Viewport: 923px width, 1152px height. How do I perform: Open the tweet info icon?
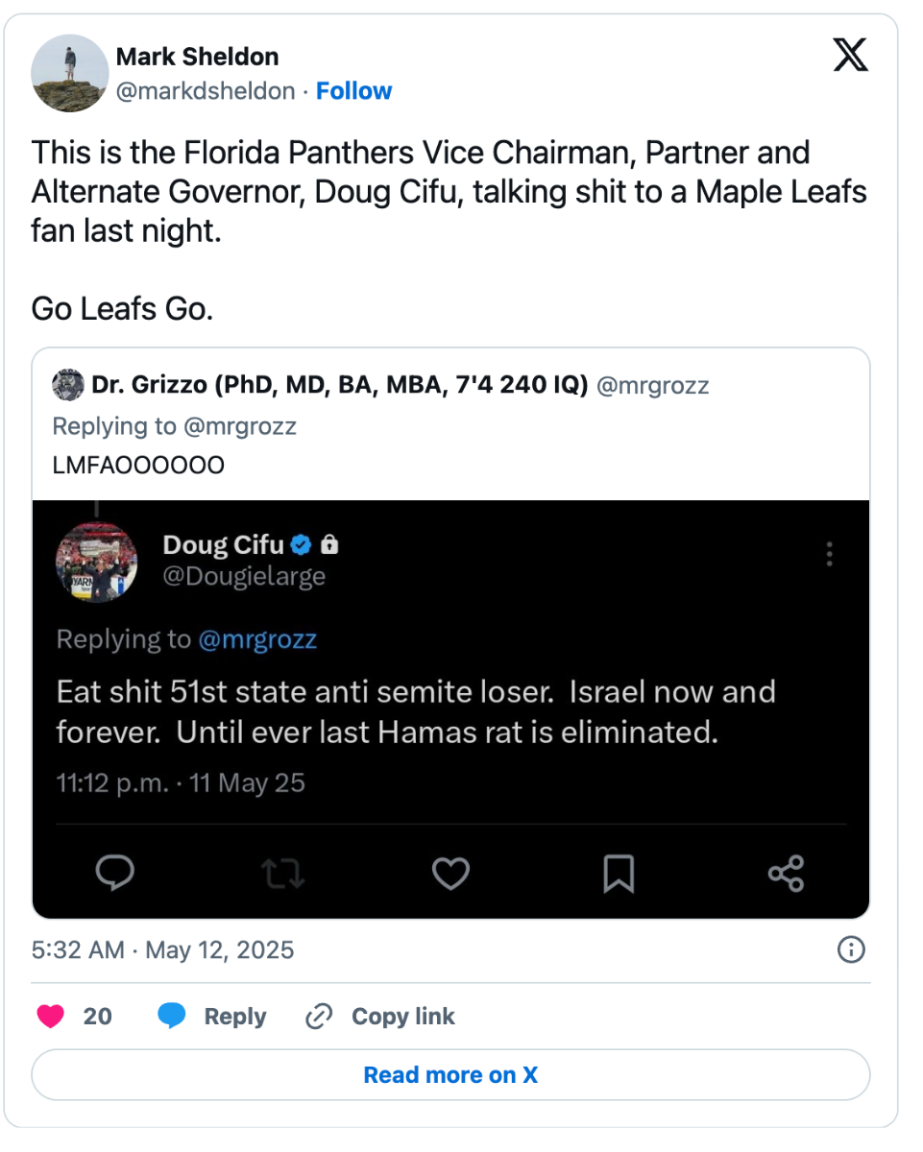coord(851,950)
